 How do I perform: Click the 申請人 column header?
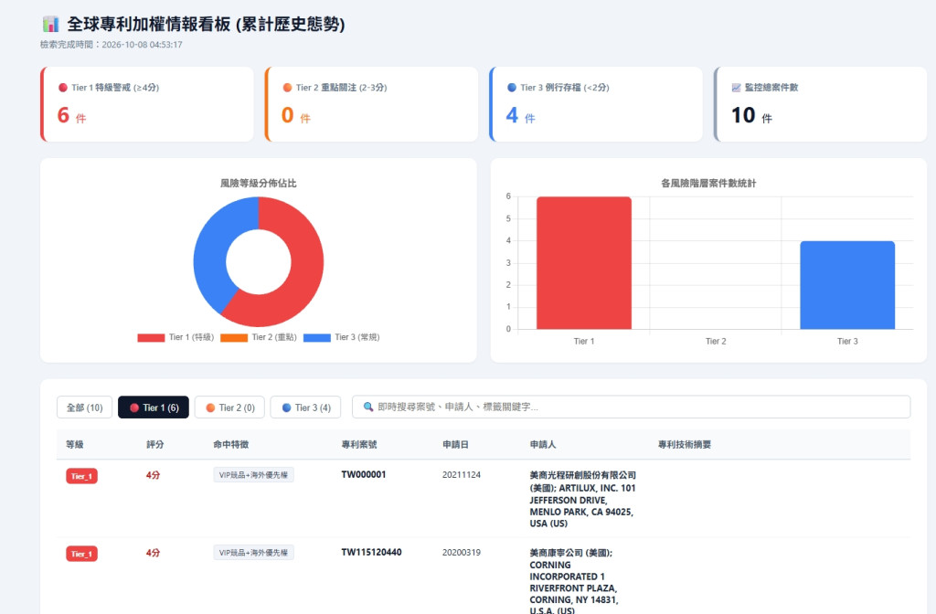pyautogui.click(x=543, y=445)
